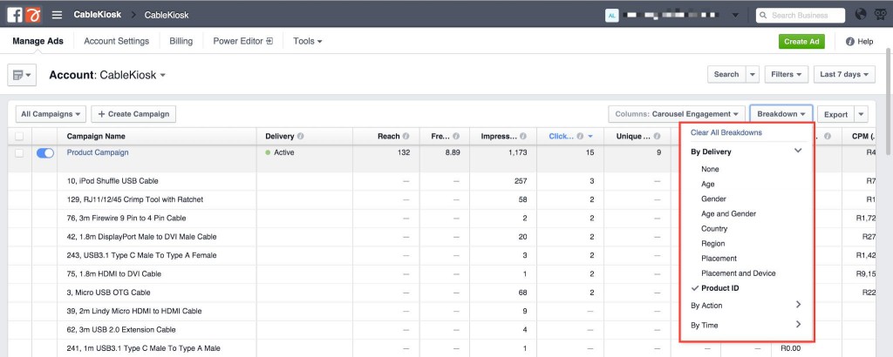Image resolution: width=893 pixels, height=357 pixels.
Task: Open the Last 7 days date range
Action: click(x=844, y=75)
